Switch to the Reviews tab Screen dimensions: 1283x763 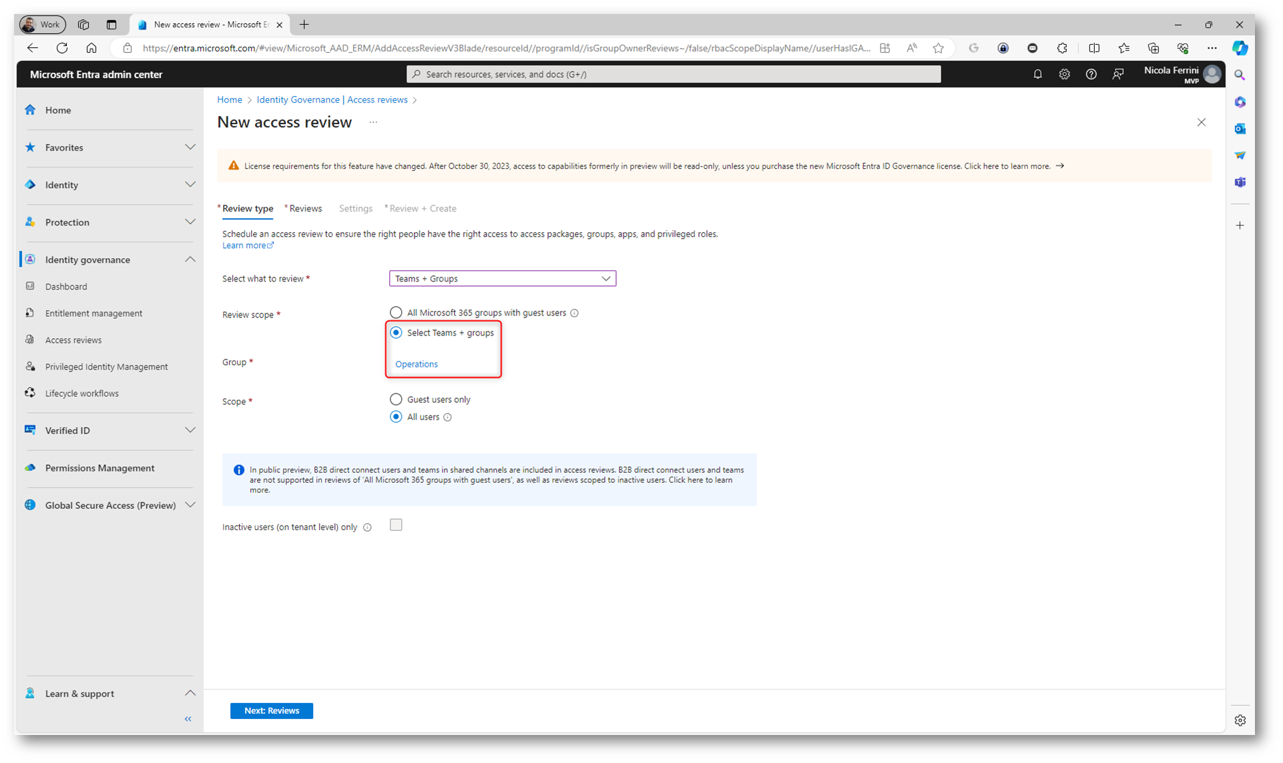(304, 209)
